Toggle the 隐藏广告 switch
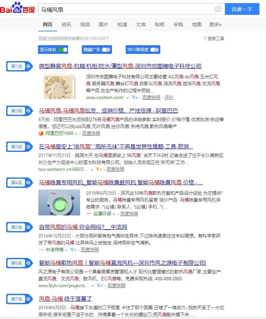The width and height of the screenshot is (266, 319). [x=106, y=50]
